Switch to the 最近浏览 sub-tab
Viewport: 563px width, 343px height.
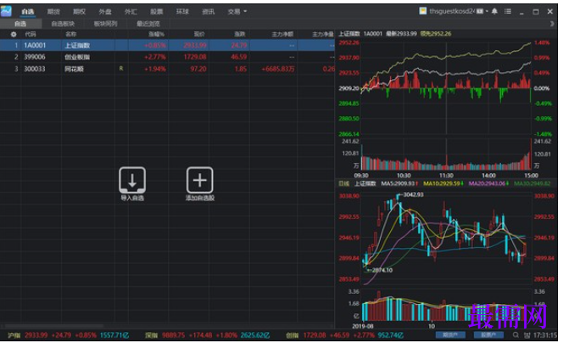[x=148, y=24]
